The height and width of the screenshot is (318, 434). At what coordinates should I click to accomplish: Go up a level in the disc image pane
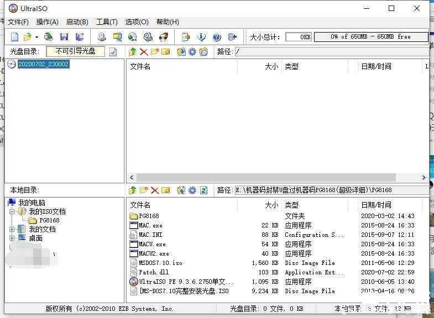coord(133,52)
